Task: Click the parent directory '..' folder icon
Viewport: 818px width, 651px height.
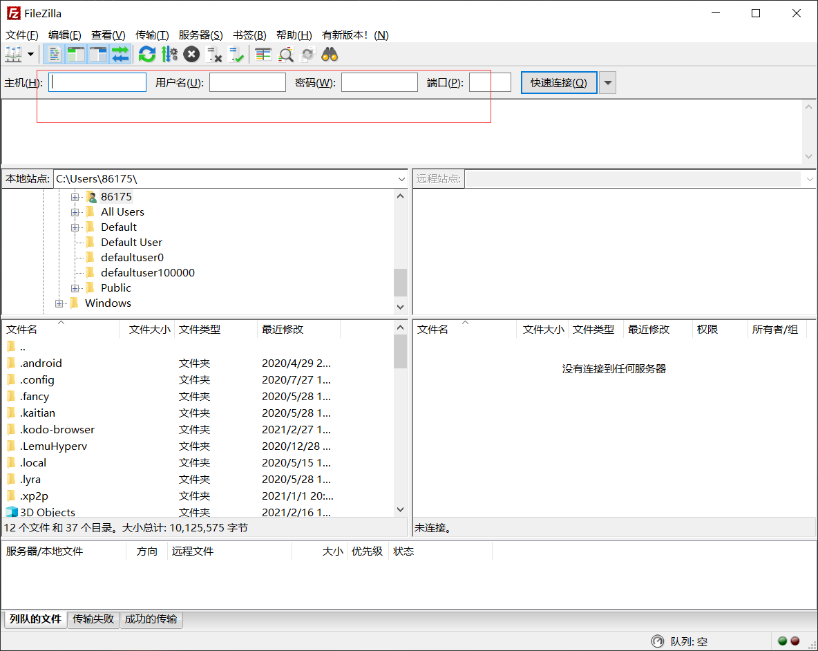Action: click(12, 346)
